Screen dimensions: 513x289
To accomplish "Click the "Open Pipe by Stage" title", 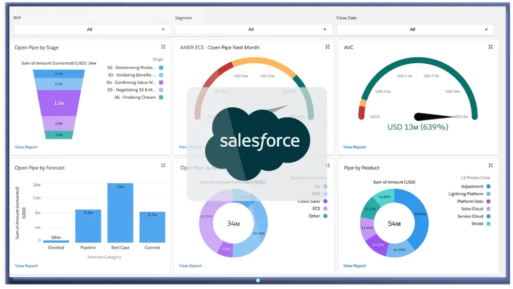I will pyautogui.click(x=36, y=47).
